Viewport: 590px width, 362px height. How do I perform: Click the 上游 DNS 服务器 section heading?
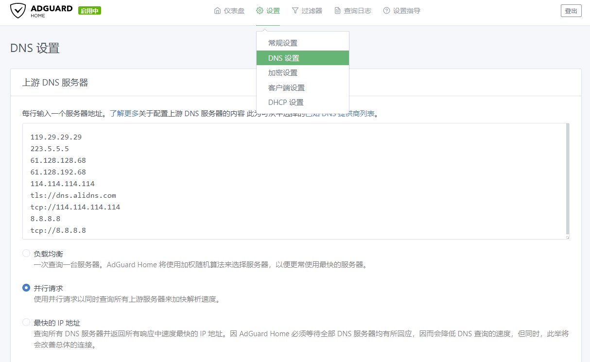coord(55,83)
